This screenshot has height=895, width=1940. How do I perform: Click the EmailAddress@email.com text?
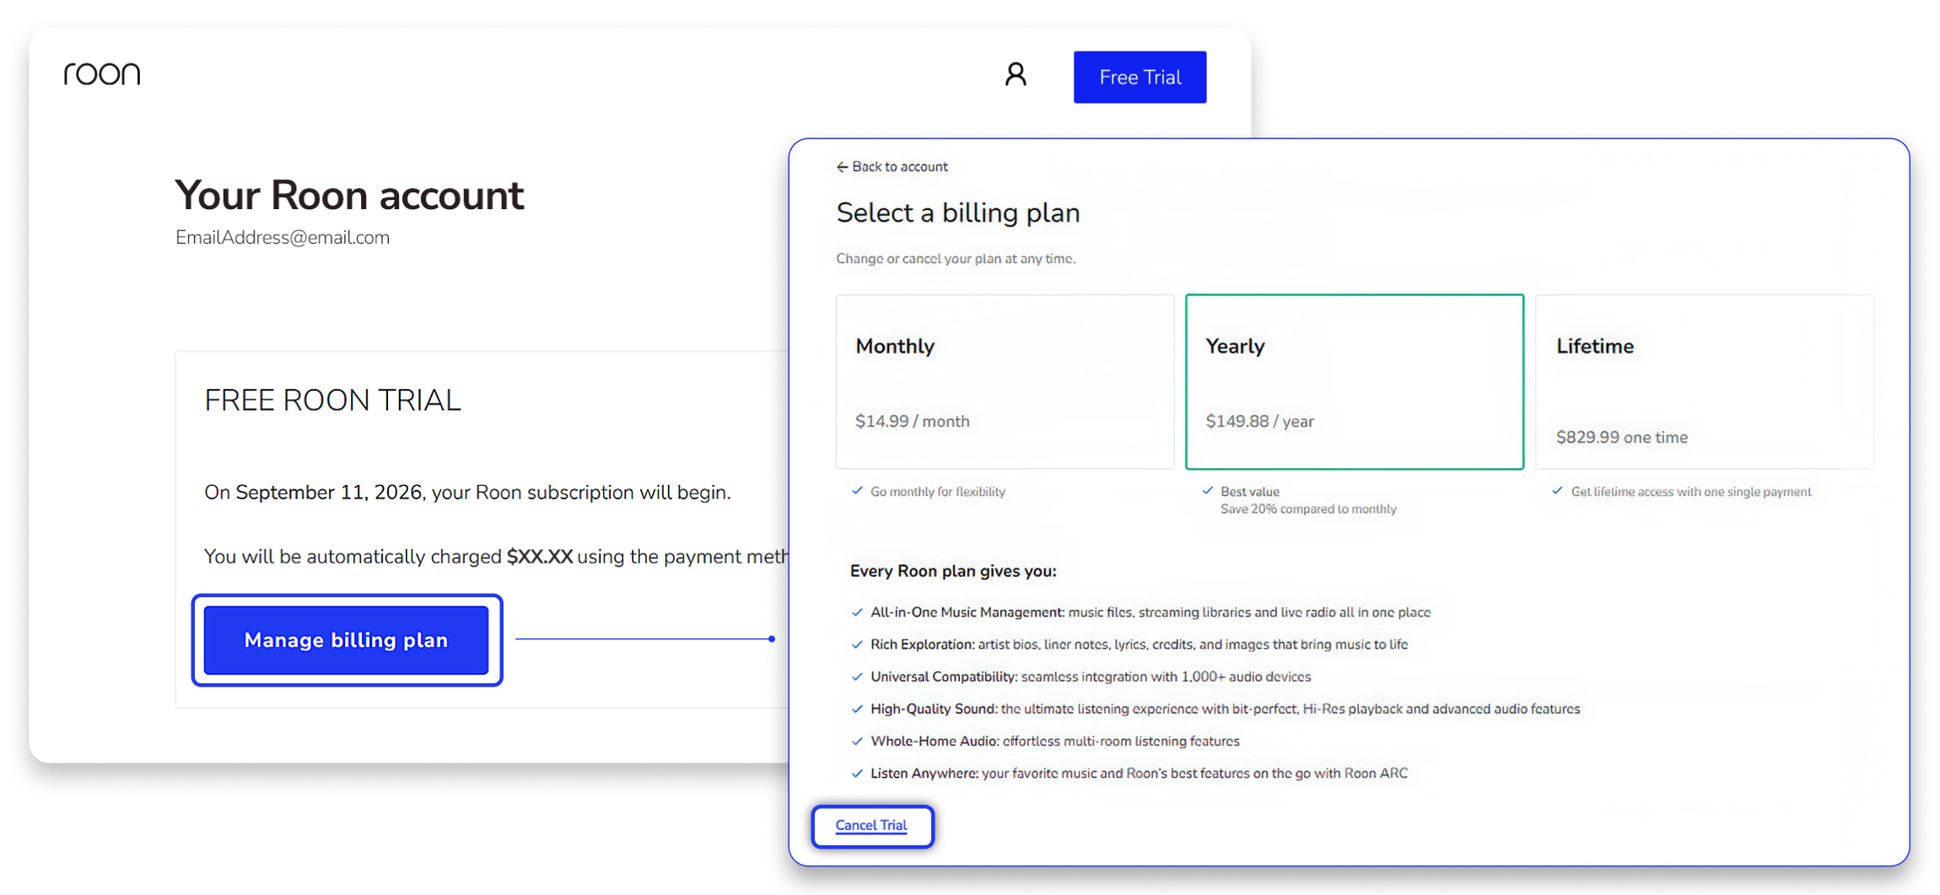coord(283,238)
